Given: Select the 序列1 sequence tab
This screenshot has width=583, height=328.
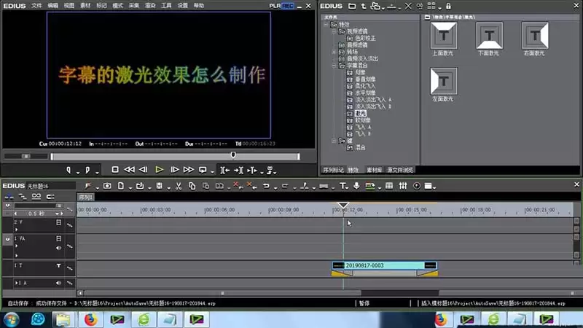Looking at the screenshot, I should [85, 198].
